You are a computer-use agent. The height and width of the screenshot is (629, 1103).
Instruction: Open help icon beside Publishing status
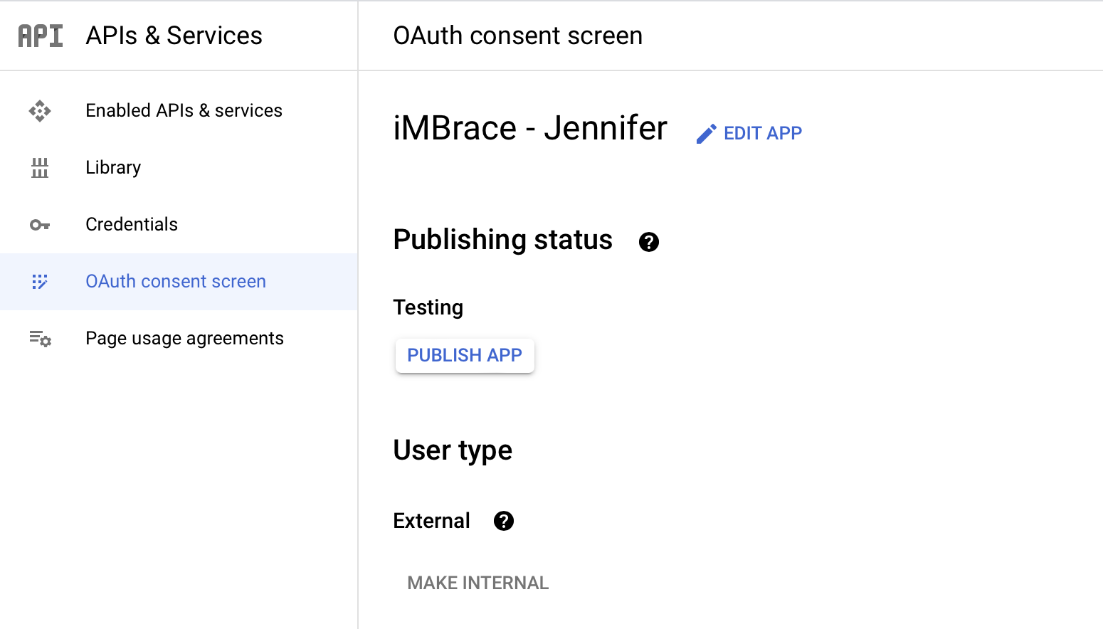click(649, 242)
